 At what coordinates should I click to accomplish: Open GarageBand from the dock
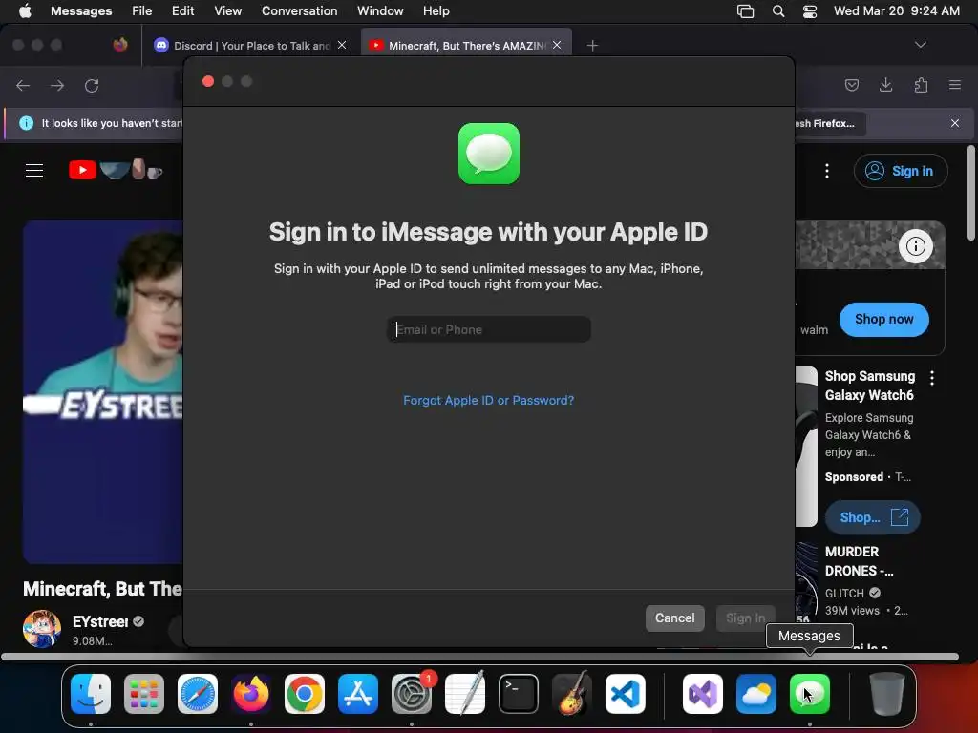pyautogui.click(x=572, y=694)
